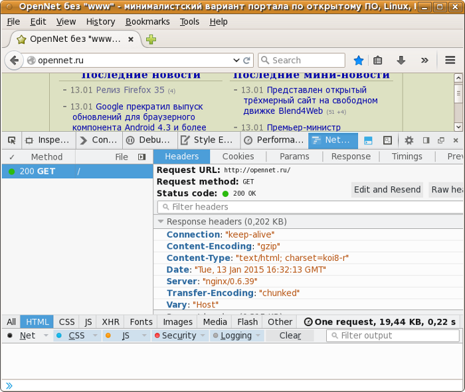Open developer toolbox options gear
Viewport: 465px width, 392px height.
(409, 140)
